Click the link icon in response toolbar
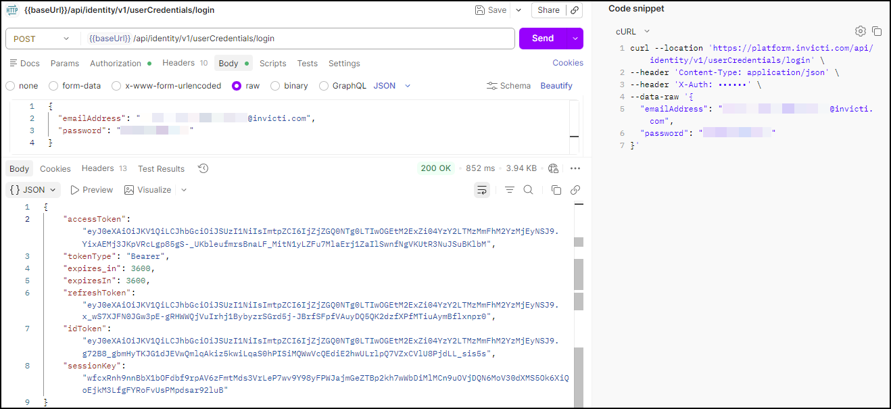 [x=575, y=190]
